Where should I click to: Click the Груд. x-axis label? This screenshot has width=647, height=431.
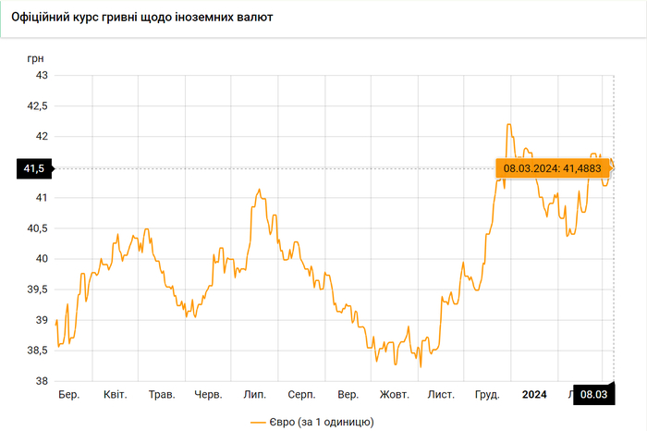(486, 395)
